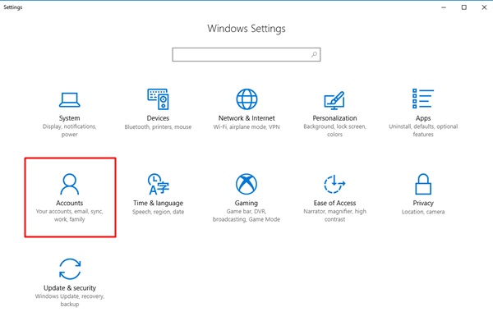The image size is (493, 321).
Task: Close the Settings window
Action: pyautogui.click(x=484, y=7)
